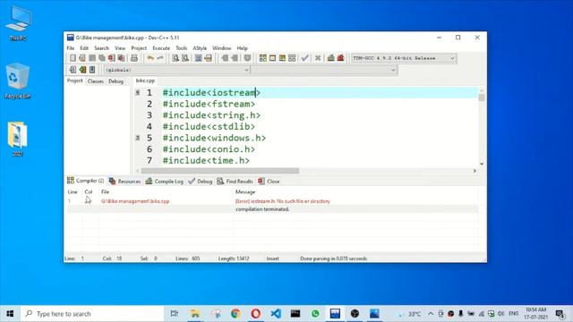Click the Find magnifier icon
The width and height of the screenshot is (573, 322).
[175, 58]
